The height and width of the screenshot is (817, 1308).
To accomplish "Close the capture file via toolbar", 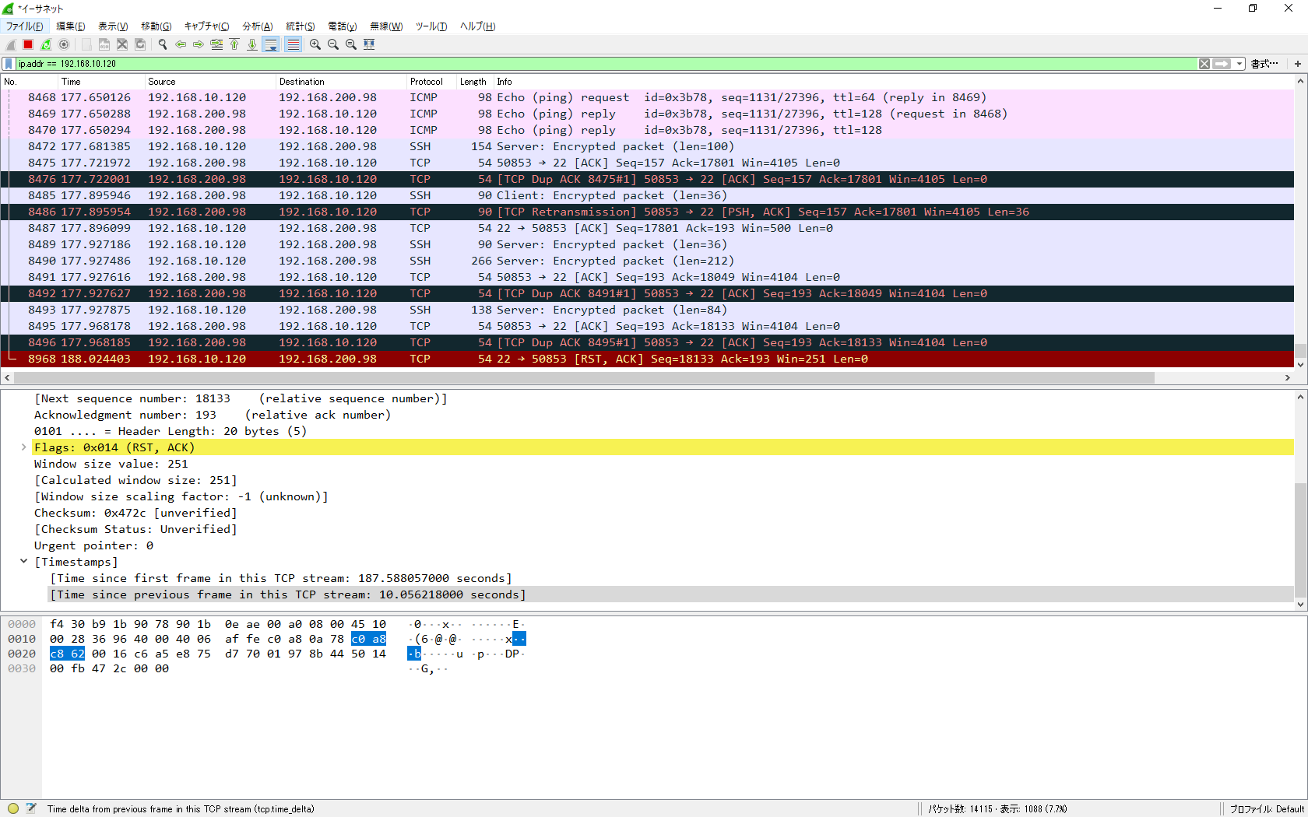I will pyautogui.click(x=122, y=44).
